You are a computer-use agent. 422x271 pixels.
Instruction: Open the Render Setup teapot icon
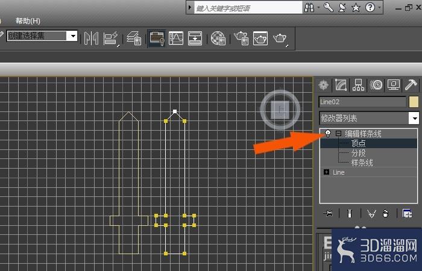point(241,38)
